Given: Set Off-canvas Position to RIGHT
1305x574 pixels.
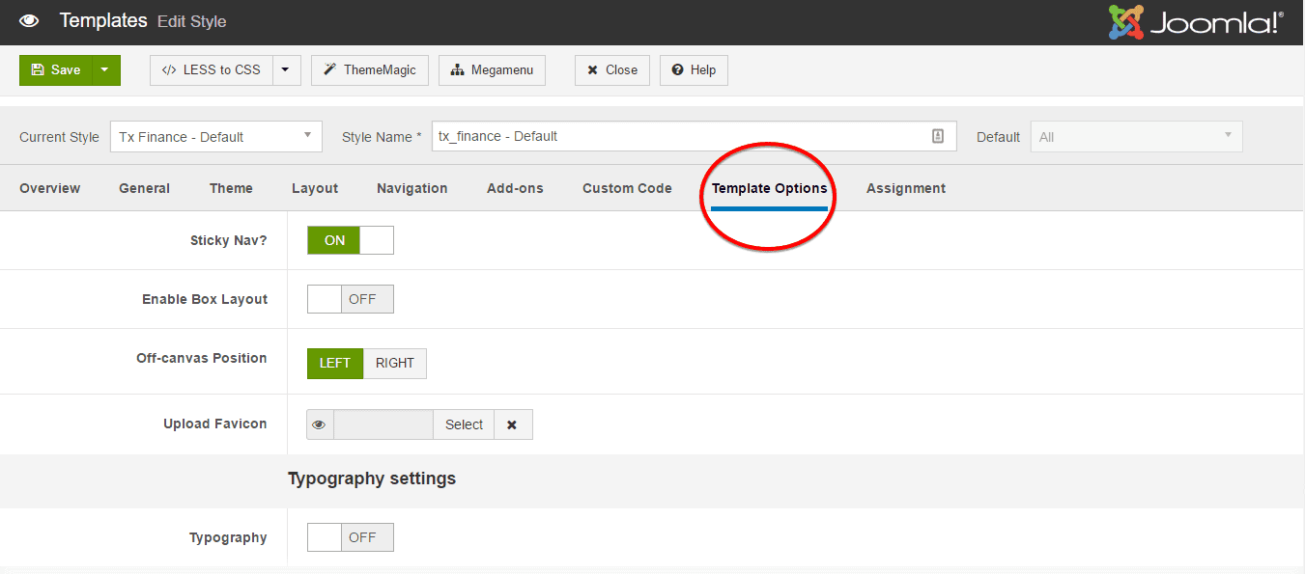Looking at the screenshot, I should click(x=394, y=363).
